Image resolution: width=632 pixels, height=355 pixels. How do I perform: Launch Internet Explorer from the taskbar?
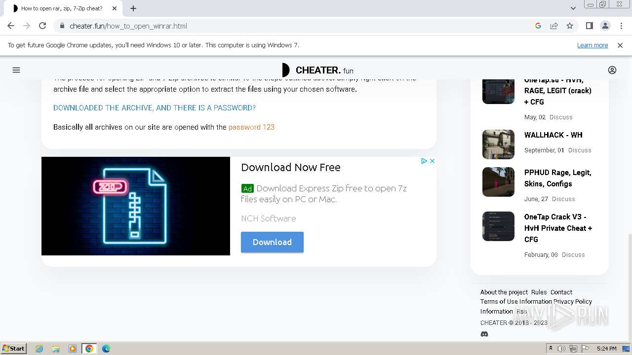(39, 349)
